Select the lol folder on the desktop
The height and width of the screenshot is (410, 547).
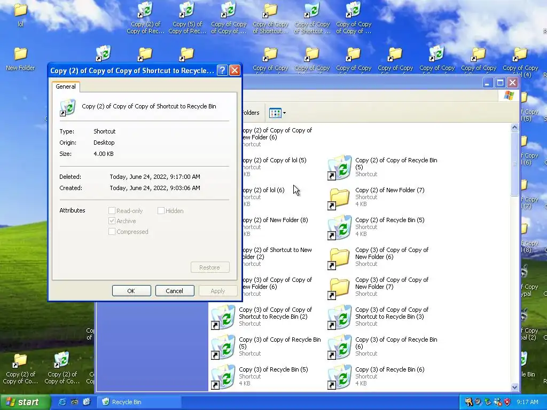click(x=20, y=14)
